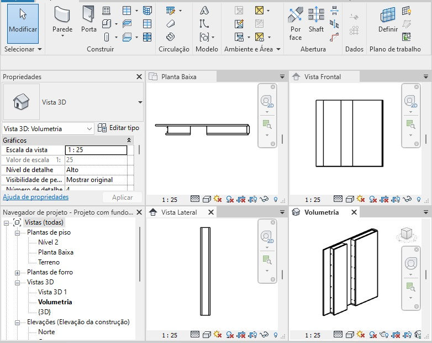Expand the Ambiente e Área panel dropdown

[x=278, y=49]
